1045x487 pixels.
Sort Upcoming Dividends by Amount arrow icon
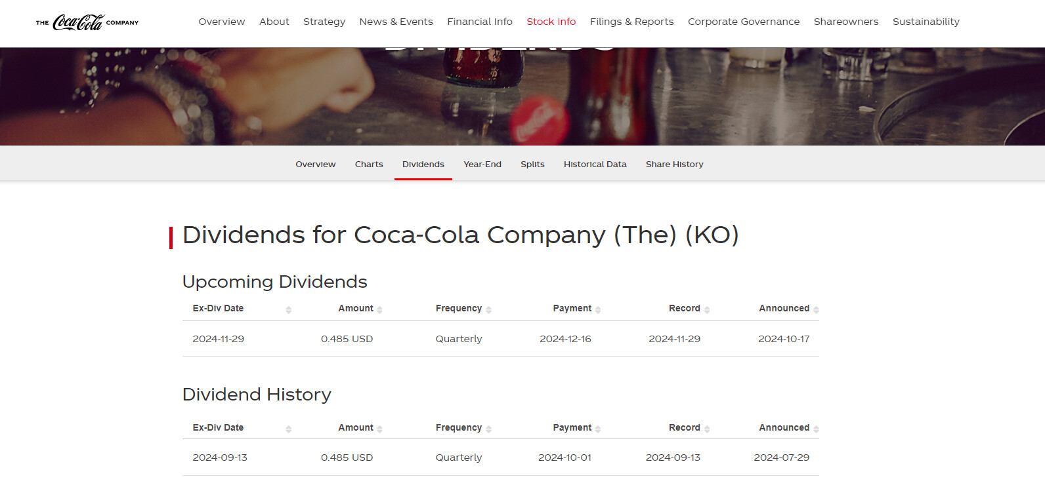(x=379, y=309)
